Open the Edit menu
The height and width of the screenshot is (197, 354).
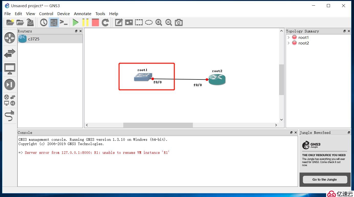tap(18, 14)
